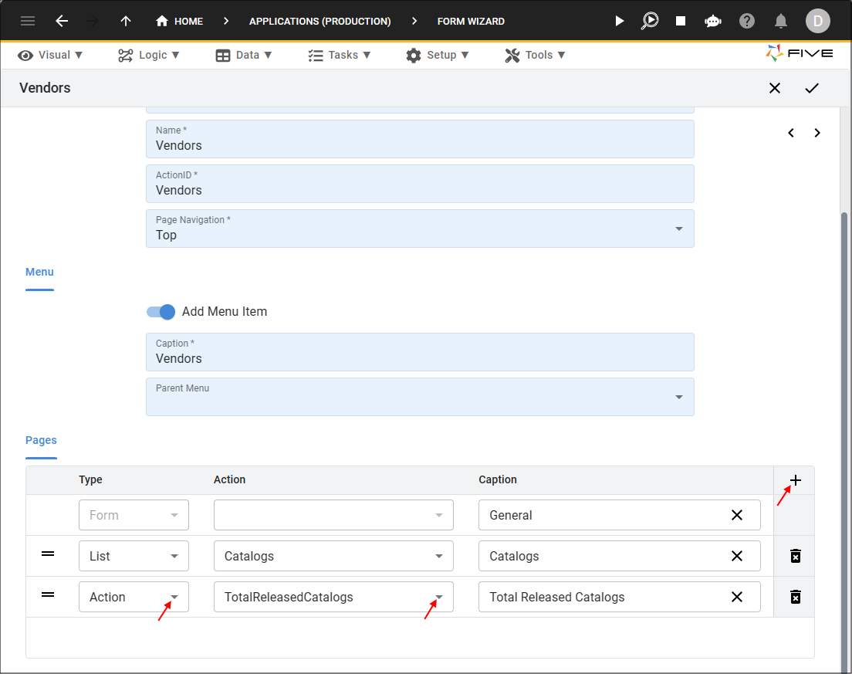The width and height of the screenshot is (852, 674).
Task: Go up one level with up arrow
Action: pos(126,21)
